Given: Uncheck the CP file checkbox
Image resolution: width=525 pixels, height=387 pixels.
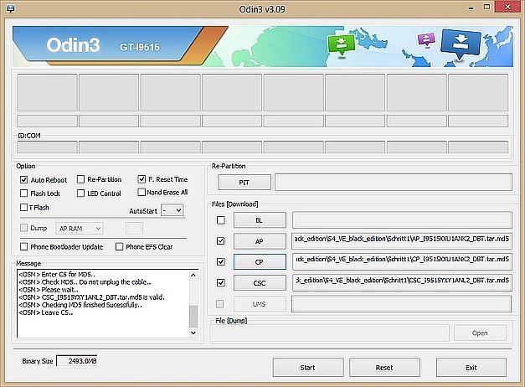Looking at the screenshot, I should coord(221,261).
